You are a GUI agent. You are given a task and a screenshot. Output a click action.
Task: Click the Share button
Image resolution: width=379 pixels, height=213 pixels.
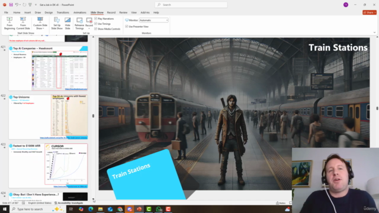coord(370,12)
